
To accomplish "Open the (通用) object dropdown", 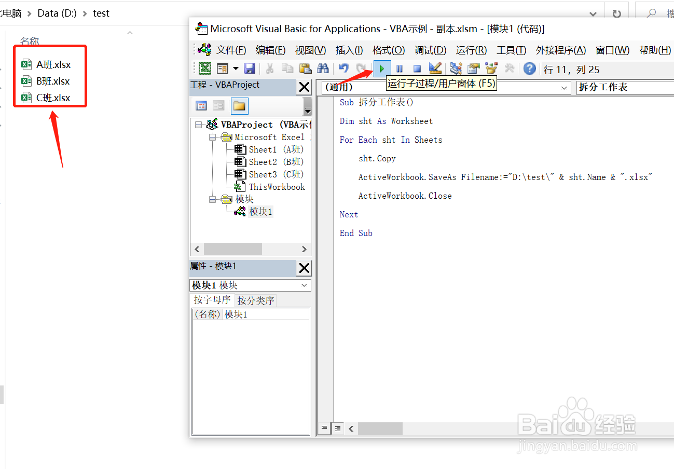I will pyautogui.click(x=565, y=88).
